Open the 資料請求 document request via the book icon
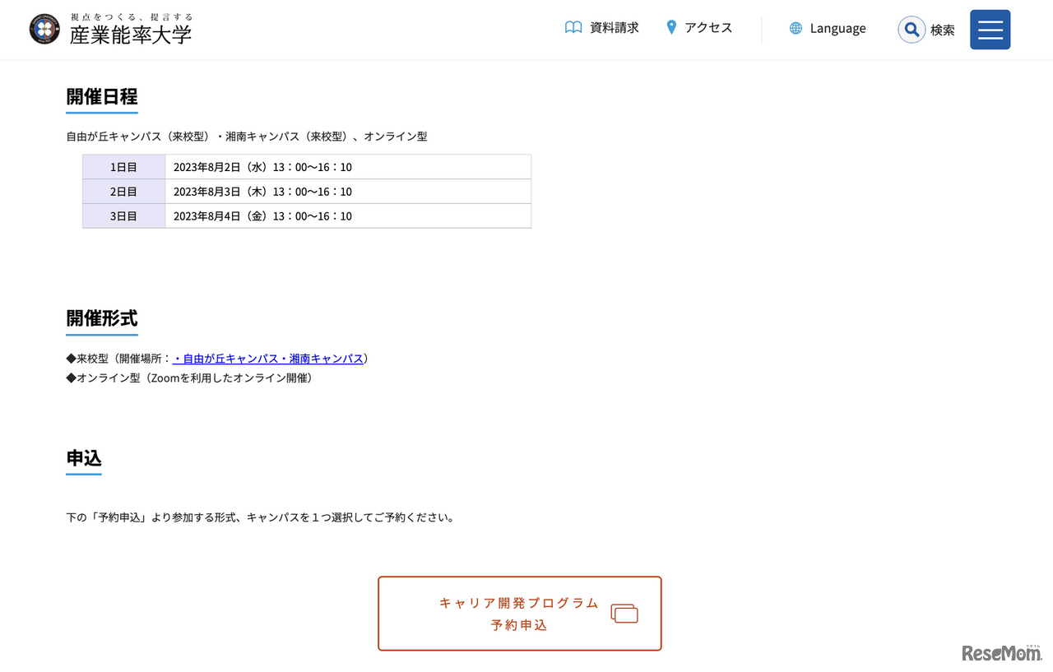 click(x=573, y=27)
